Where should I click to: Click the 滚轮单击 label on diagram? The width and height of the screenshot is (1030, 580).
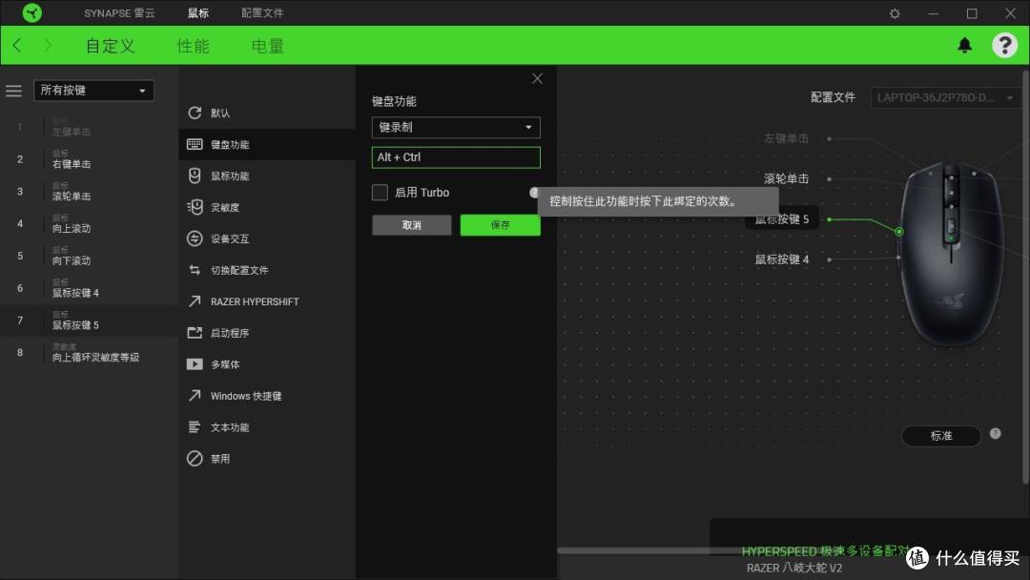click(x=786, y=178)
